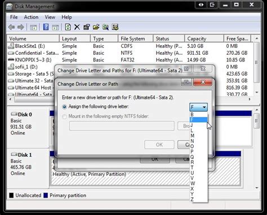Screen dimensions: 267x215
Task: Select 'Mount in the following empty NTFS folder' radio
Action: tap(64, 117)
